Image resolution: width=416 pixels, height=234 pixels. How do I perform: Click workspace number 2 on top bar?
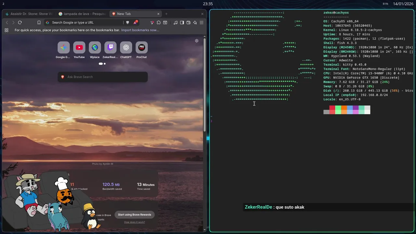tap(3, 4)
